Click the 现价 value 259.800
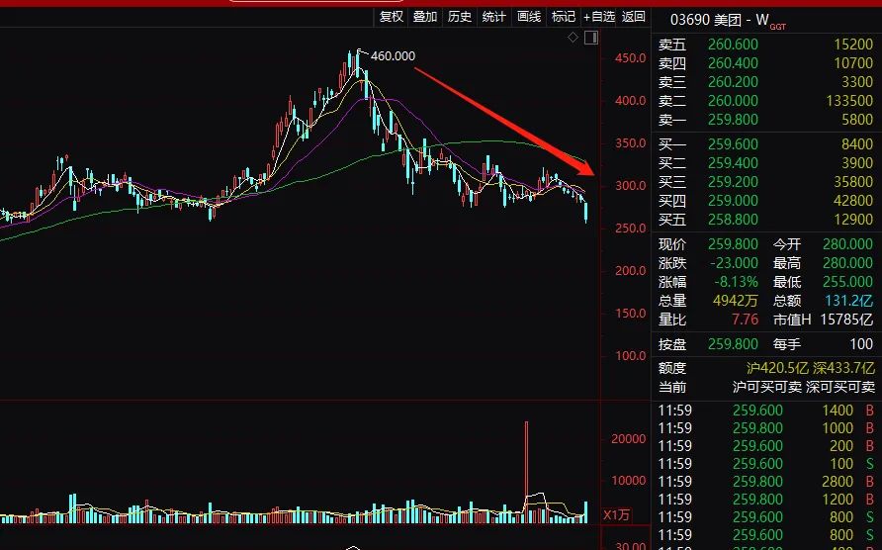Screen dimensions: 882x550 pos(733,244)
